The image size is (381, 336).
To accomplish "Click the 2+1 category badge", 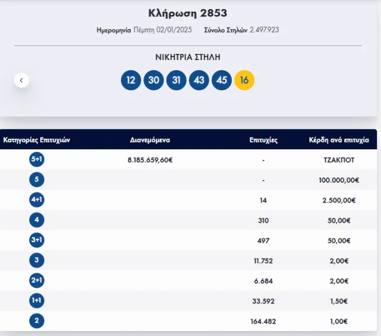I will (36, 280).
